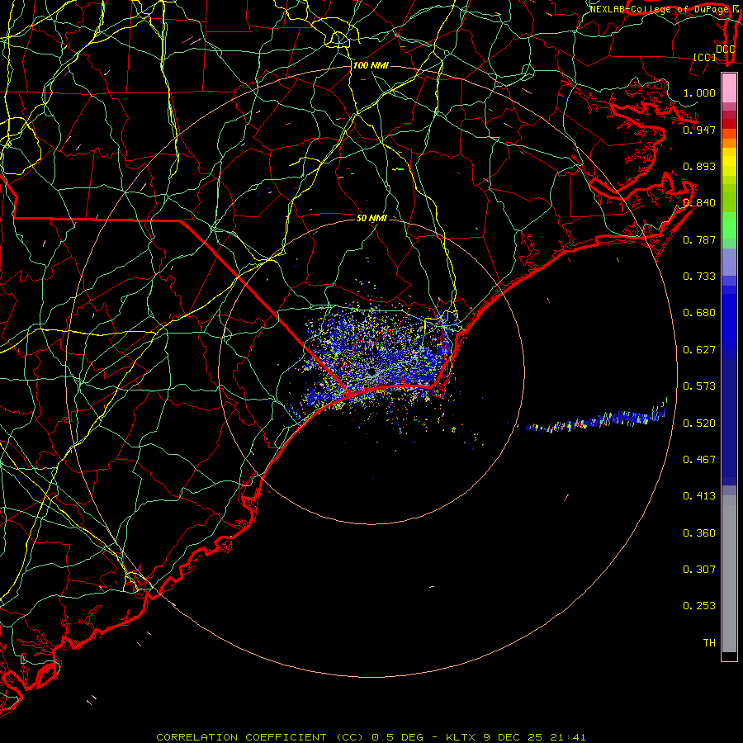
Task: Select the 1.000 legend value
Action: point(699,92)
